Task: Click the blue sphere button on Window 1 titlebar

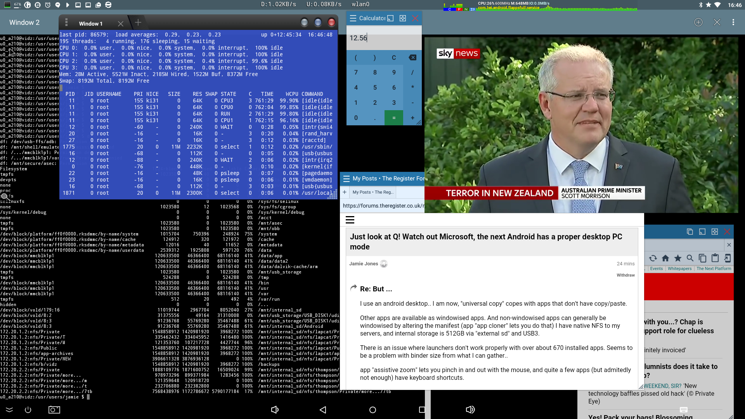Action: pyautogui.click(x=318, y=23)
